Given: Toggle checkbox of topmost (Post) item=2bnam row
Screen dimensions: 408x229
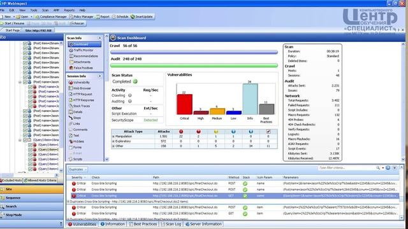Looking at the screenshot, I should [x=25, y=43].
